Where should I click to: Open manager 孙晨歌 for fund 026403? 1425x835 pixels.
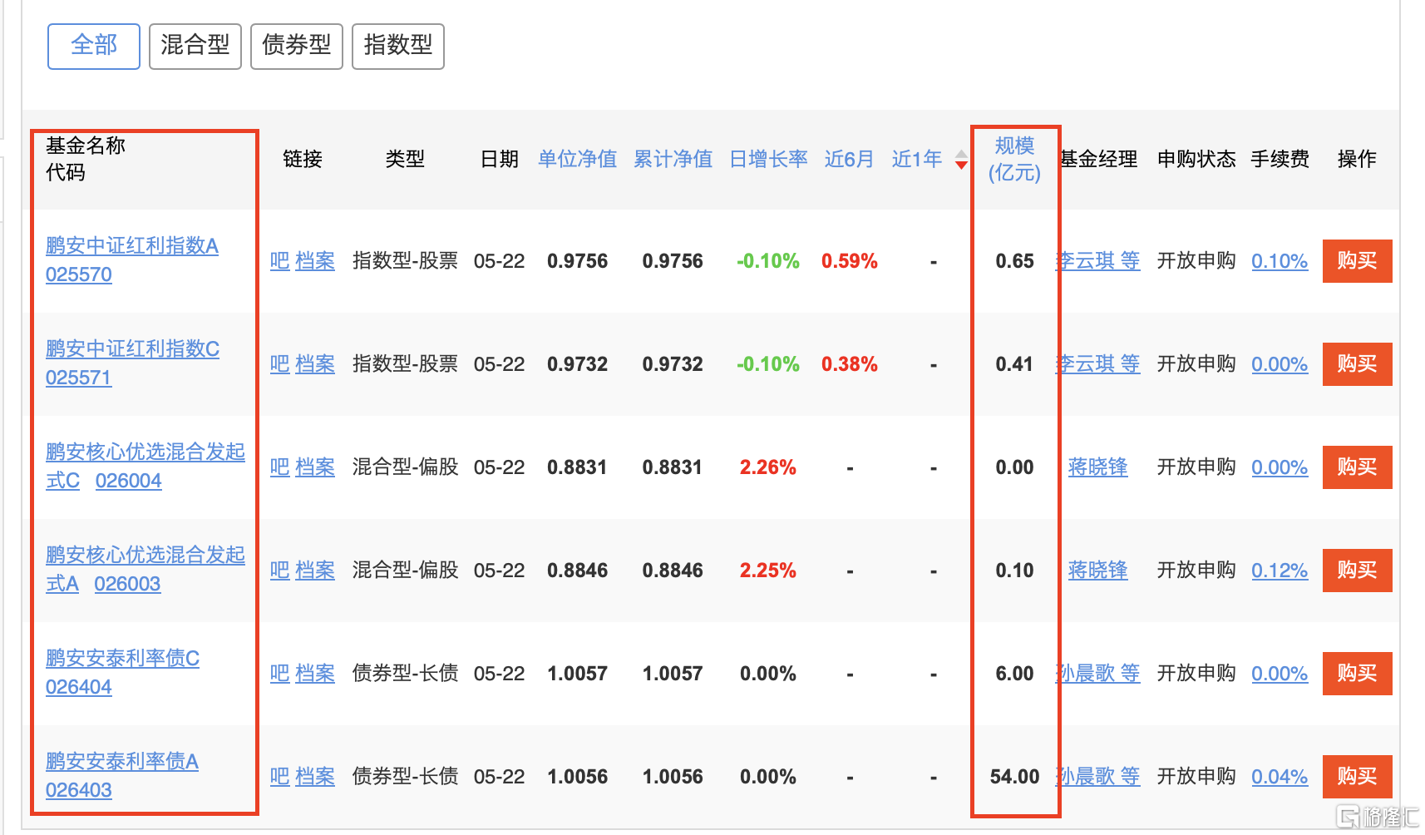1098,777
